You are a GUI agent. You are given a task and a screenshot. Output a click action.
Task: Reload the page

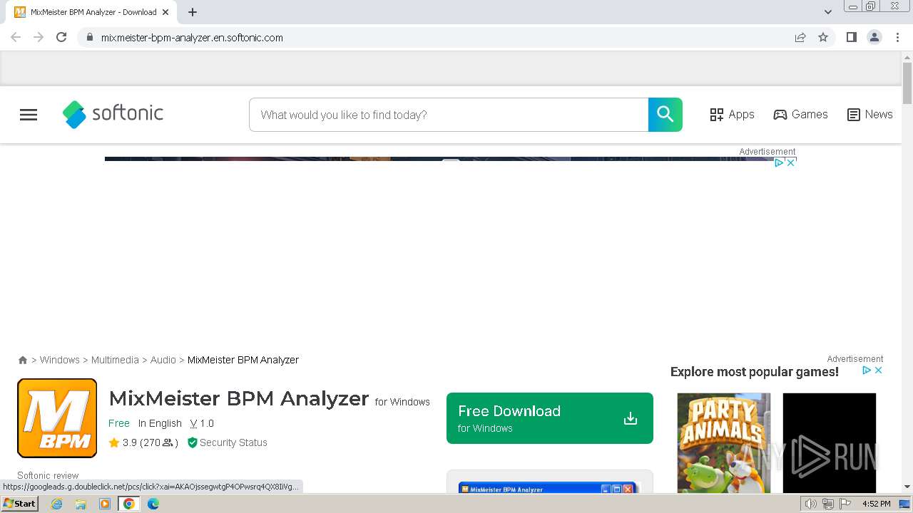(61, 38)
